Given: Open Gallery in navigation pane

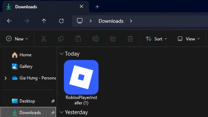Looking at the screenshot, I should click(x=26, y=66).
